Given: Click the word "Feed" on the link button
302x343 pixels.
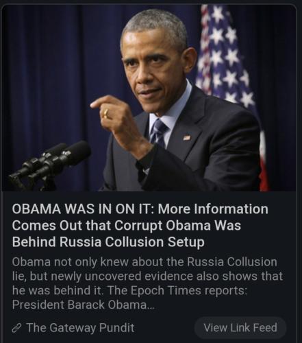Looking at the screenshot, I should tap(265, 327).
